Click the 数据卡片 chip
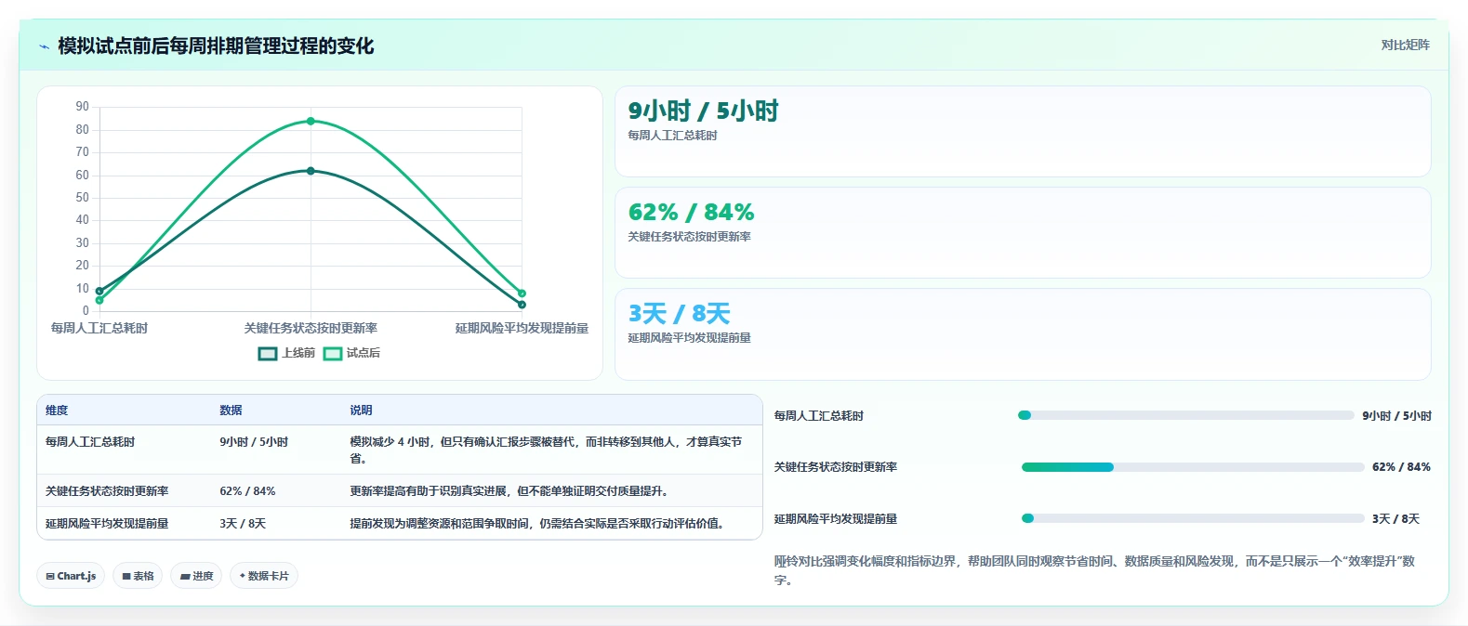Viewport: 1468px width, 626px height. click(x=264, y=576)
